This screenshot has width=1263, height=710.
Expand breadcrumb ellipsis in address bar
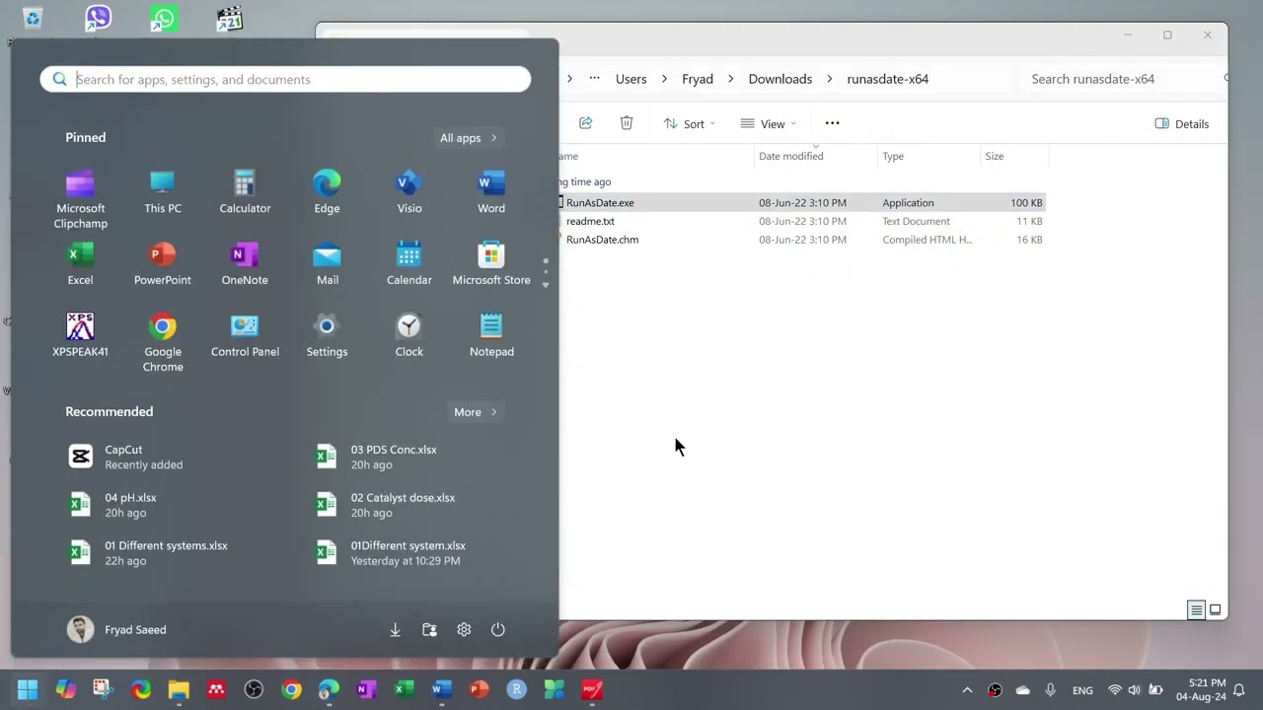(x=594, y=79)
